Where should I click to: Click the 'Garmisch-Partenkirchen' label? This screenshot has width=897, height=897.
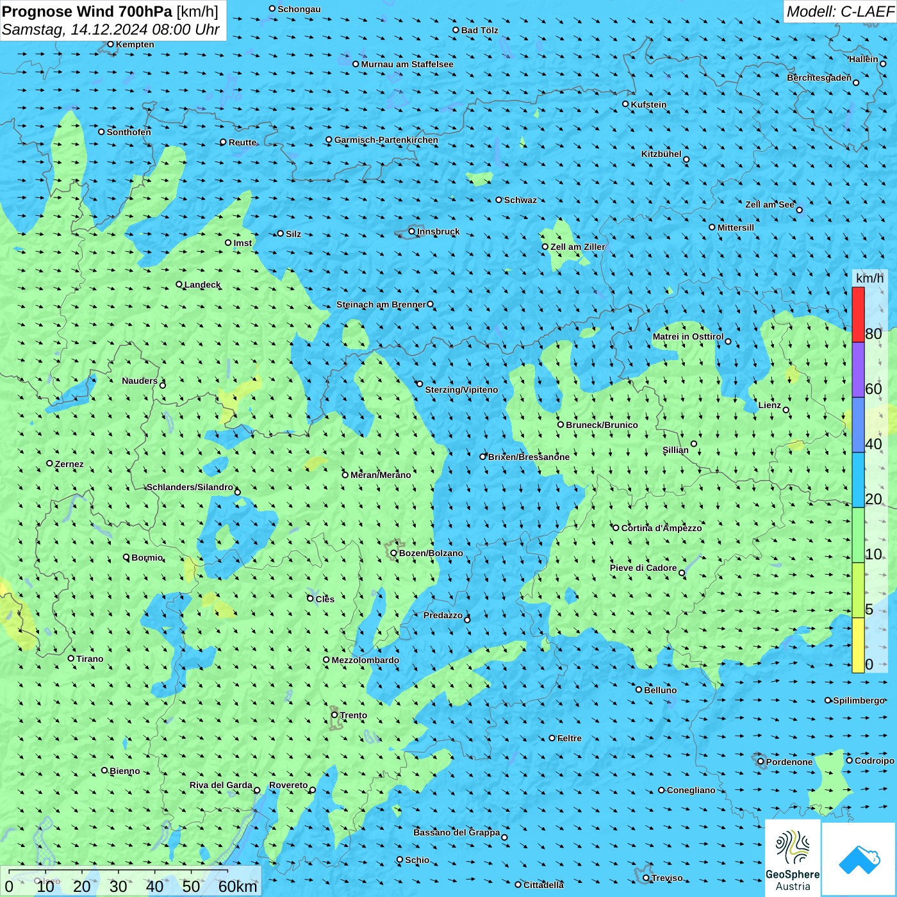point(386,140)
